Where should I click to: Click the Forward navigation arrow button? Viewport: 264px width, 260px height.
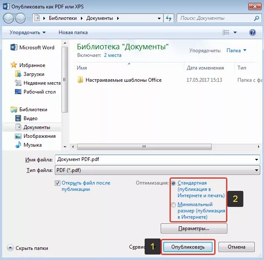pyautogui.click(x=20, y=18)
